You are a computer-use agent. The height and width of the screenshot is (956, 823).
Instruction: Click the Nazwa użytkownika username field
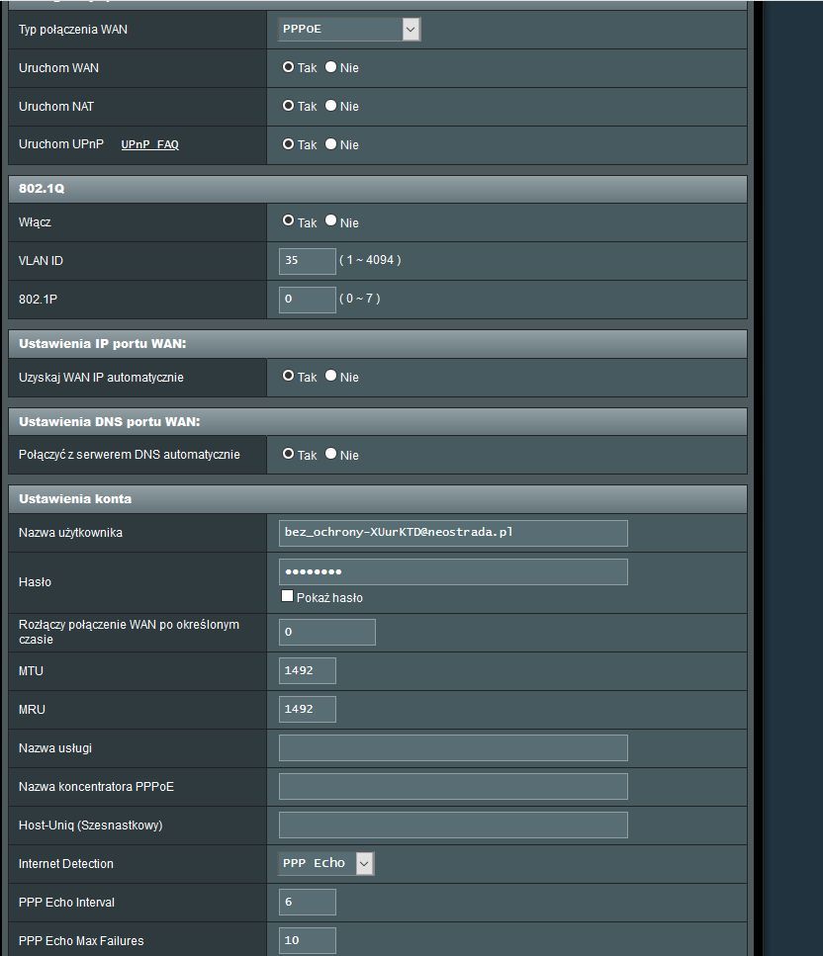click(x=453, y=533)
